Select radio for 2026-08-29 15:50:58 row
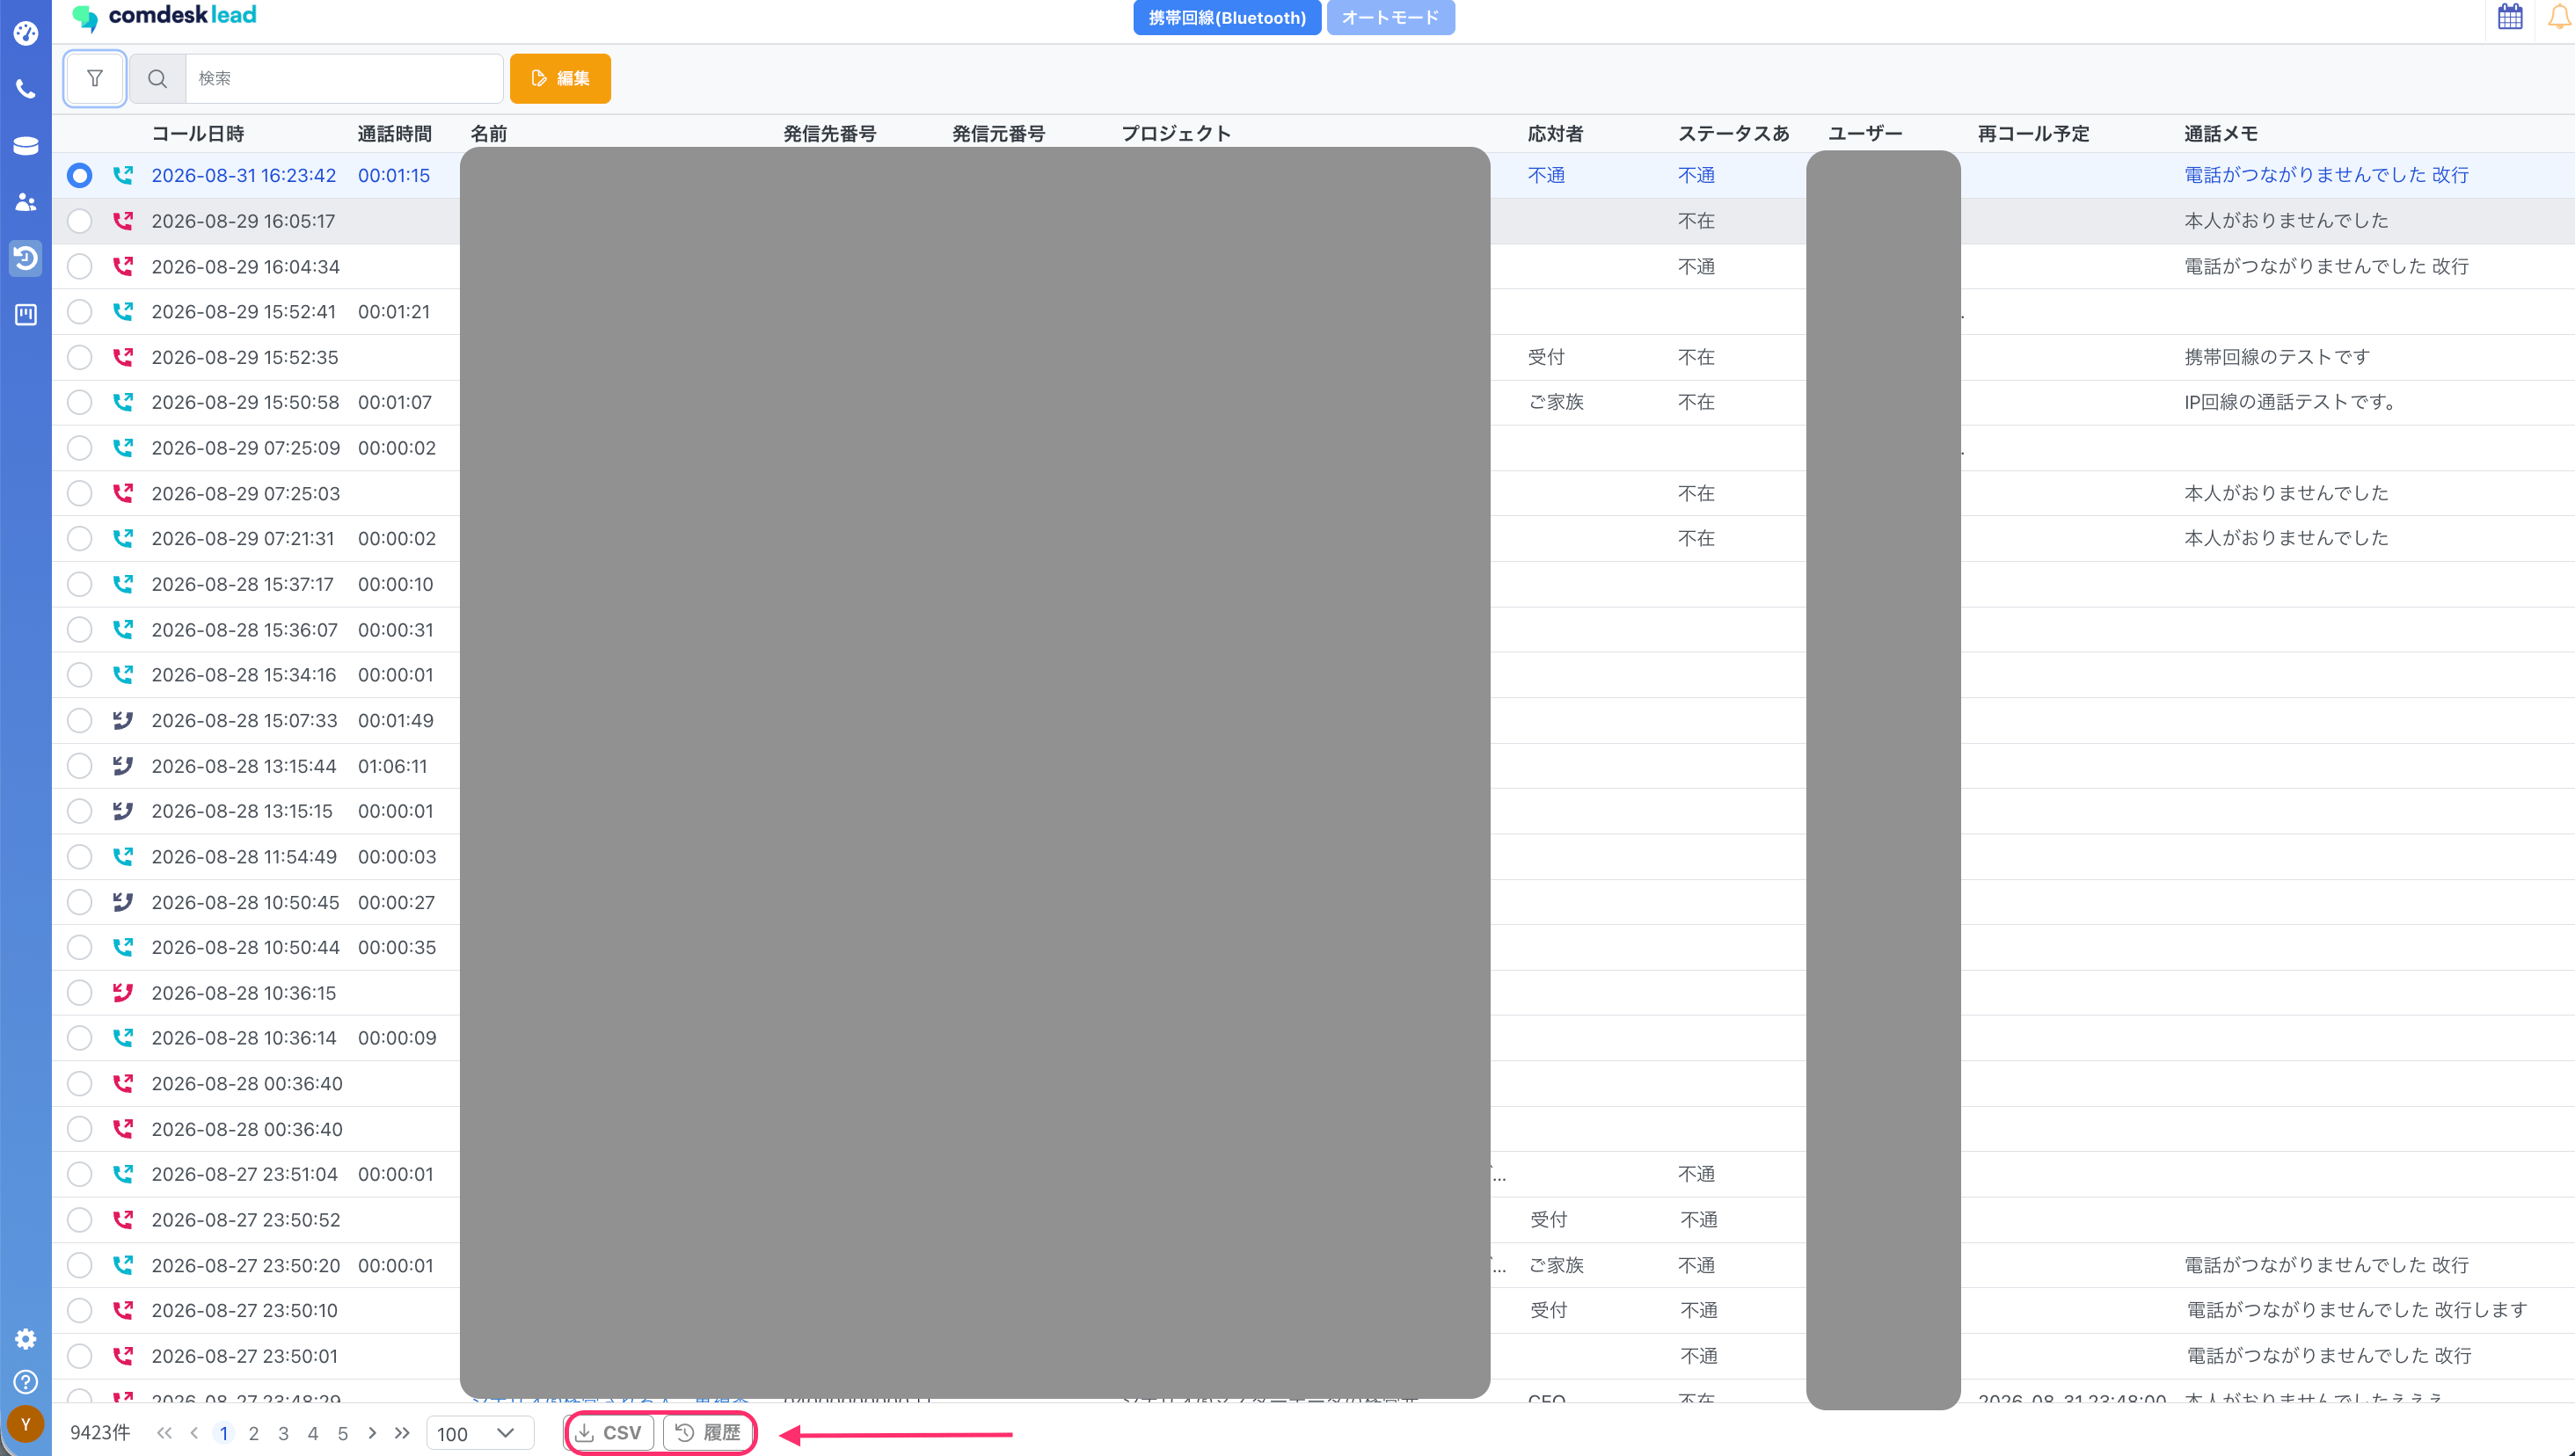The width and height of the screenshot is (2575, 1456). point(80,402)
